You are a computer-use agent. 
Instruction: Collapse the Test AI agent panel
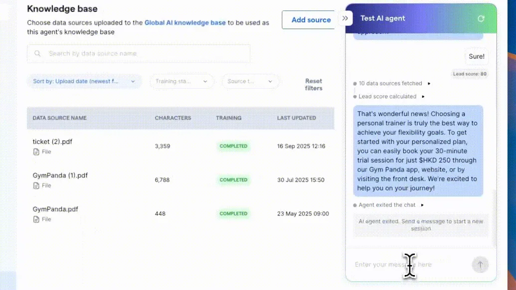coord(345,18)
